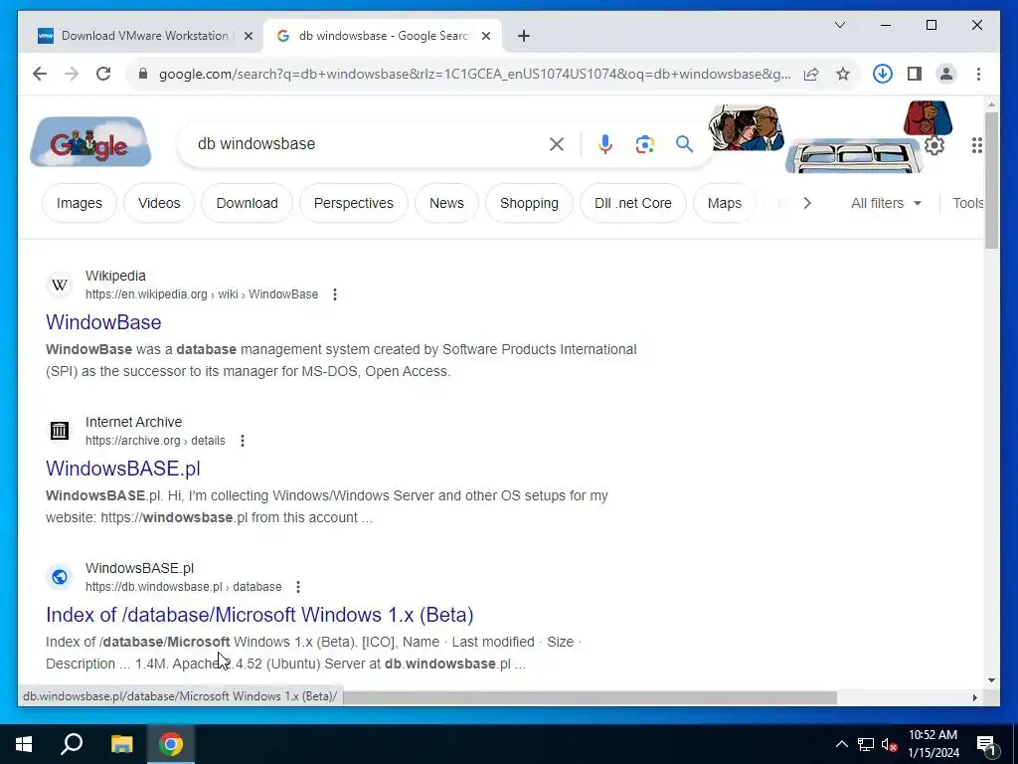Submit search with magnifier icon

(684, 143)
